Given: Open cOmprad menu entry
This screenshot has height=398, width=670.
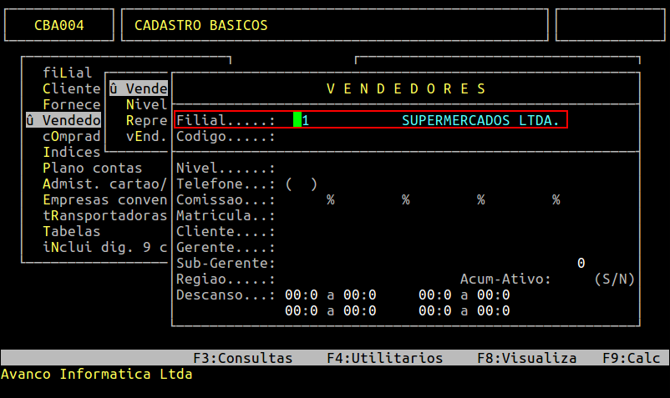Looking at the screenshot, I should pyautogui.click(x=71, y=136).
